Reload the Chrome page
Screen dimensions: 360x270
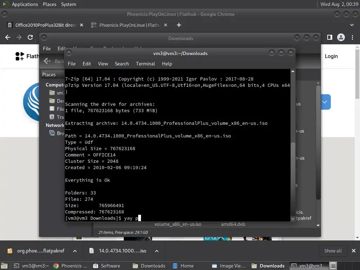30,37
